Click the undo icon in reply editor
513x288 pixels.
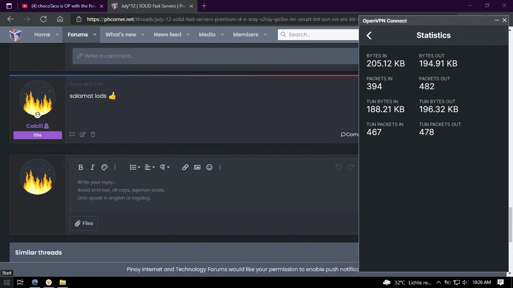[338, 167]
